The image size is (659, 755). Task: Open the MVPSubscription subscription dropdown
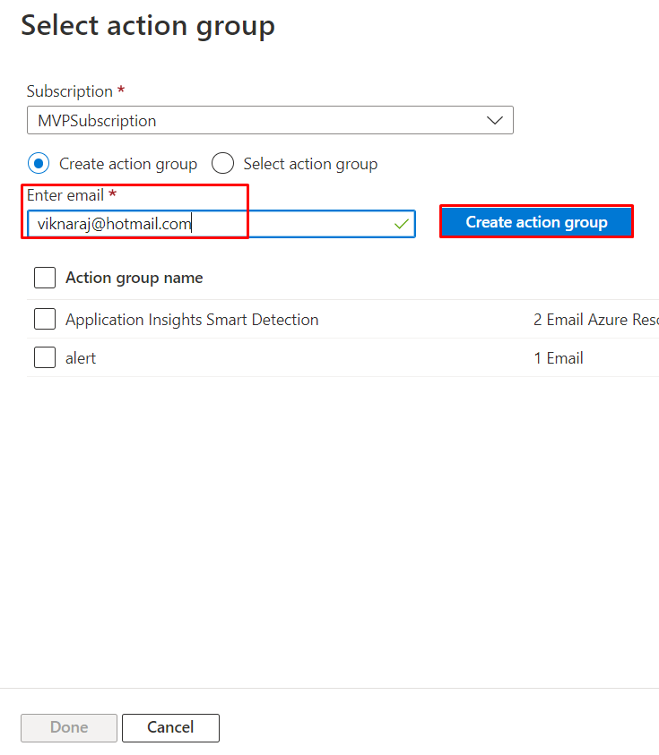click(x=269, y=119)
